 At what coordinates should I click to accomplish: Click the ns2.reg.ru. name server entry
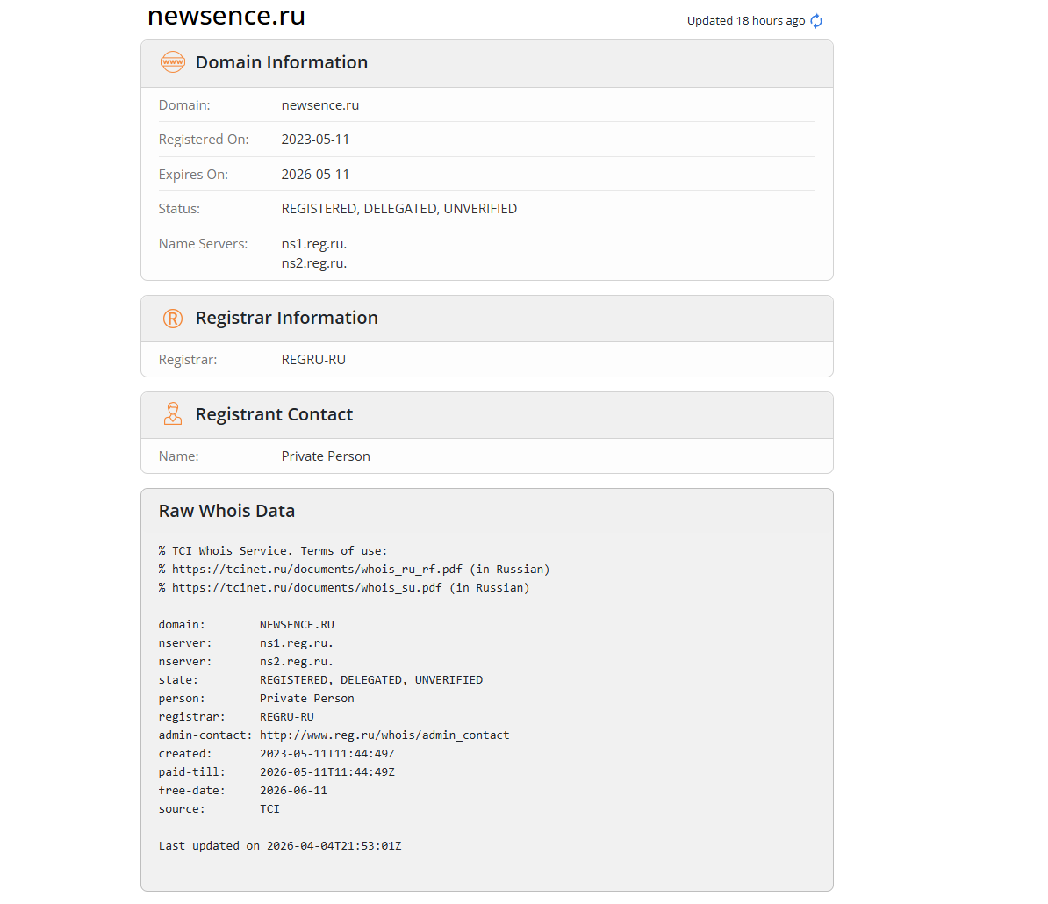[x=313, y=263]
